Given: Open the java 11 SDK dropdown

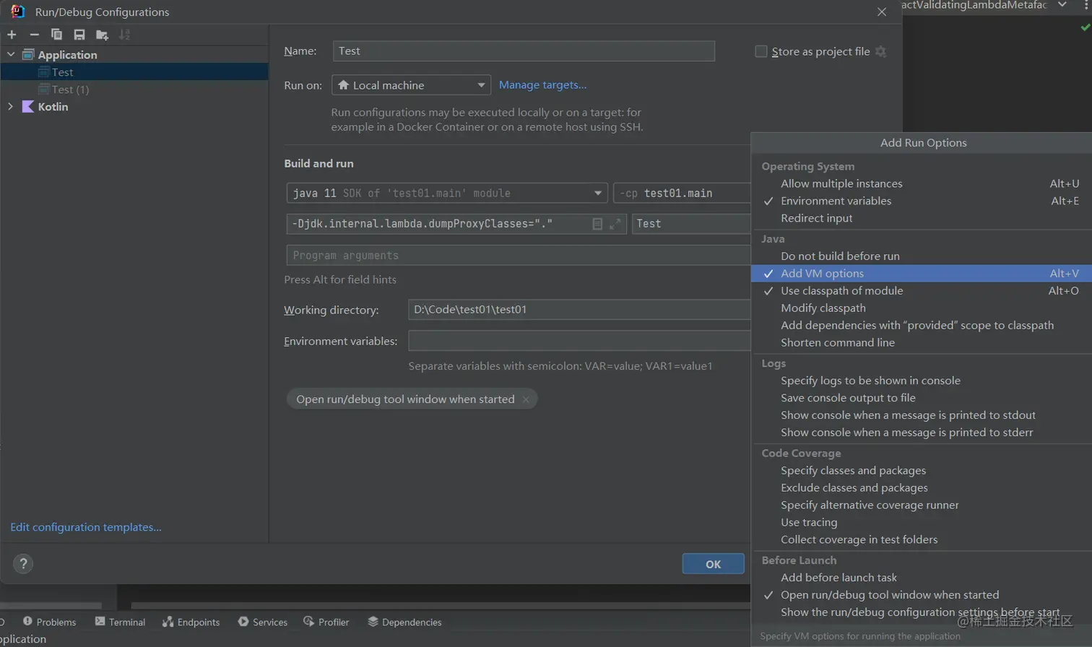Looking at the screenshot, I should click(446, 194).
